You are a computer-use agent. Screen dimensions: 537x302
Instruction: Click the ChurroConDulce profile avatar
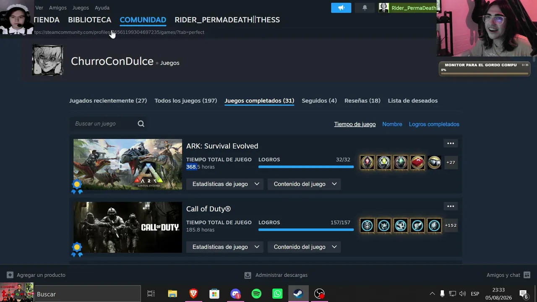(48, 60)
